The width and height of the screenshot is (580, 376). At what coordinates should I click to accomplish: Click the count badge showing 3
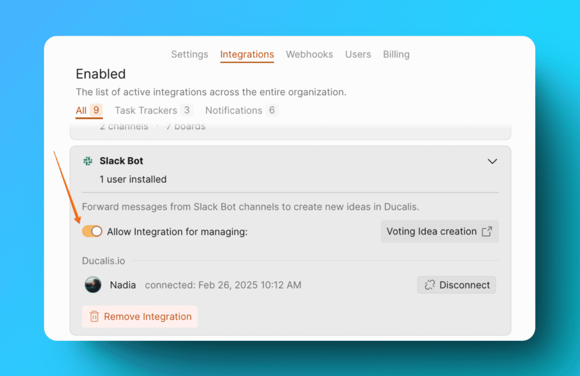[x=187, y=110]
